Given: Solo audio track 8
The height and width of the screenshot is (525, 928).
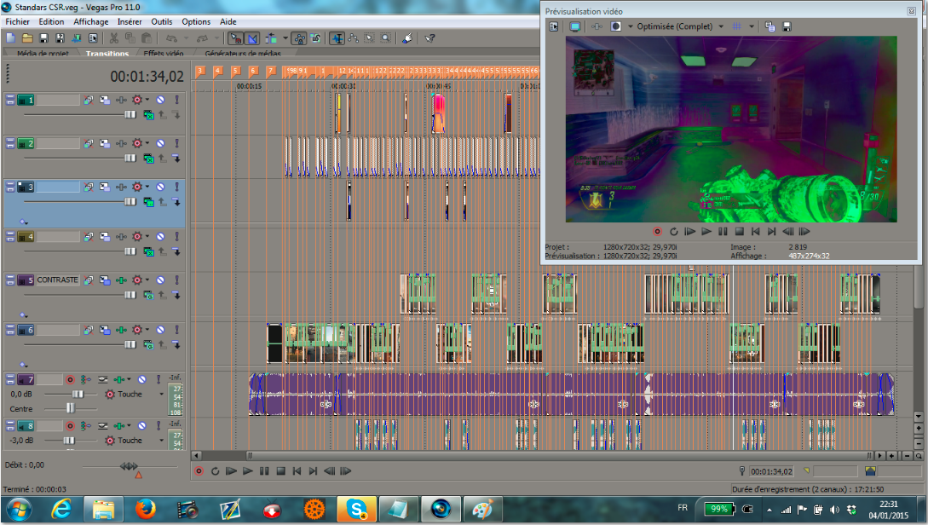Looking at the screenshot, I should (x=158, y=425).
